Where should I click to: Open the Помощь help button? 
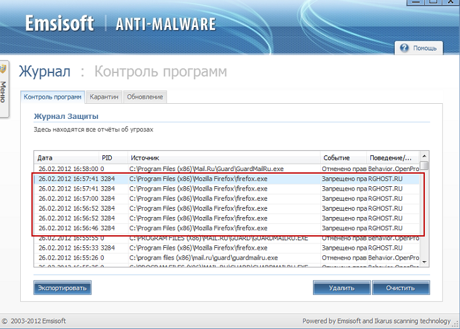pyautogui.click(x=419, y=48)
